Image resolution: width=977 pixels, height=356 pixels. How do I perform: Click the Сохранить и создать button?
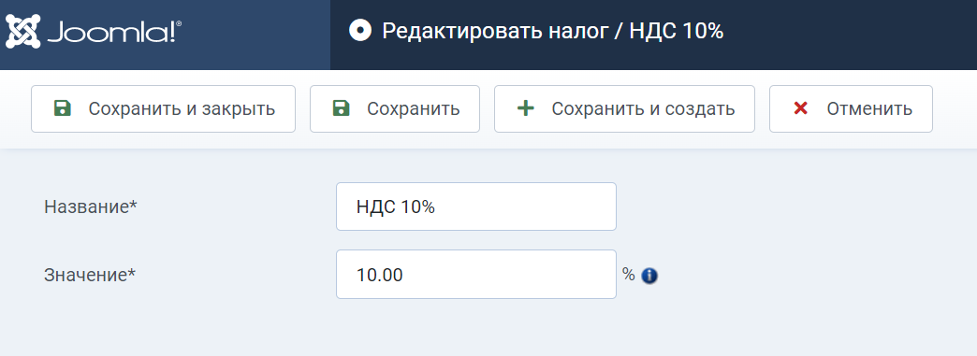pos(624,109)
